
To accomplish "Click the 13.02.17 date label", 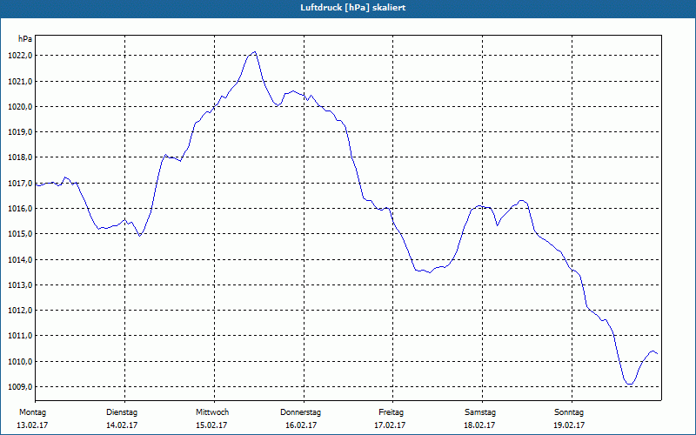I will coord(32,425).
